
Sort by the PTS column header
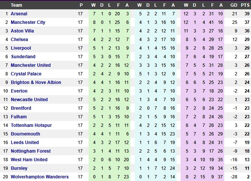click(x=245, y=5)
